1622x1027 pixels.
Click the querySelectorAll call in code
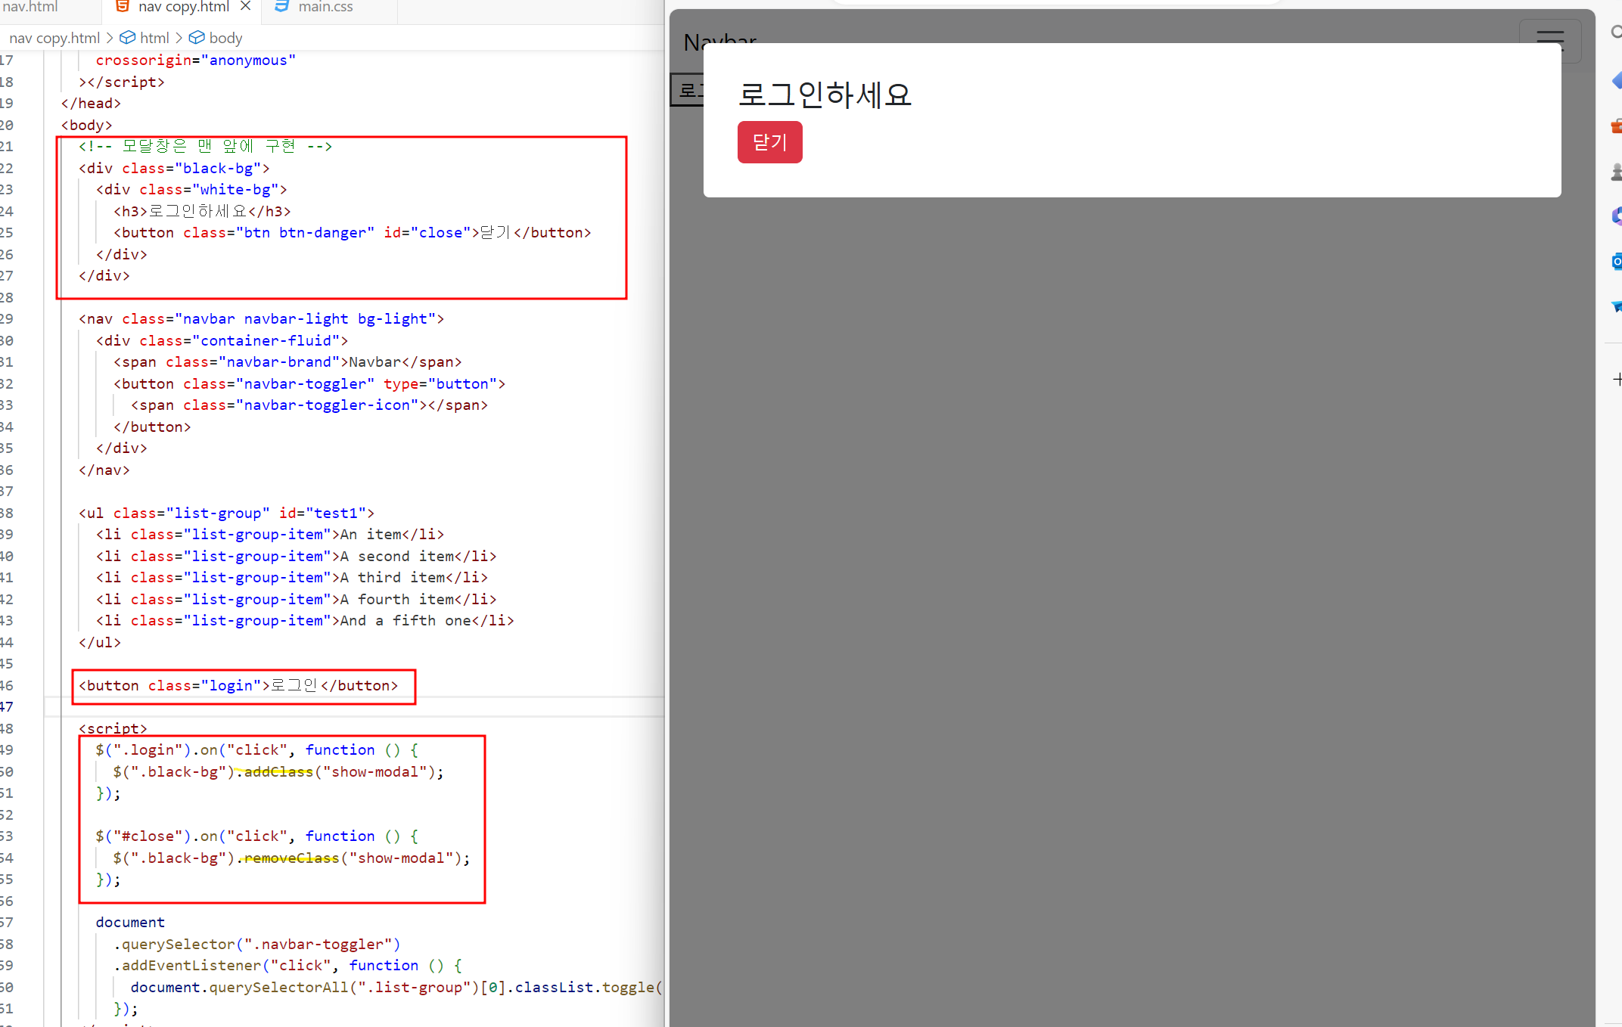coord(278,988)
